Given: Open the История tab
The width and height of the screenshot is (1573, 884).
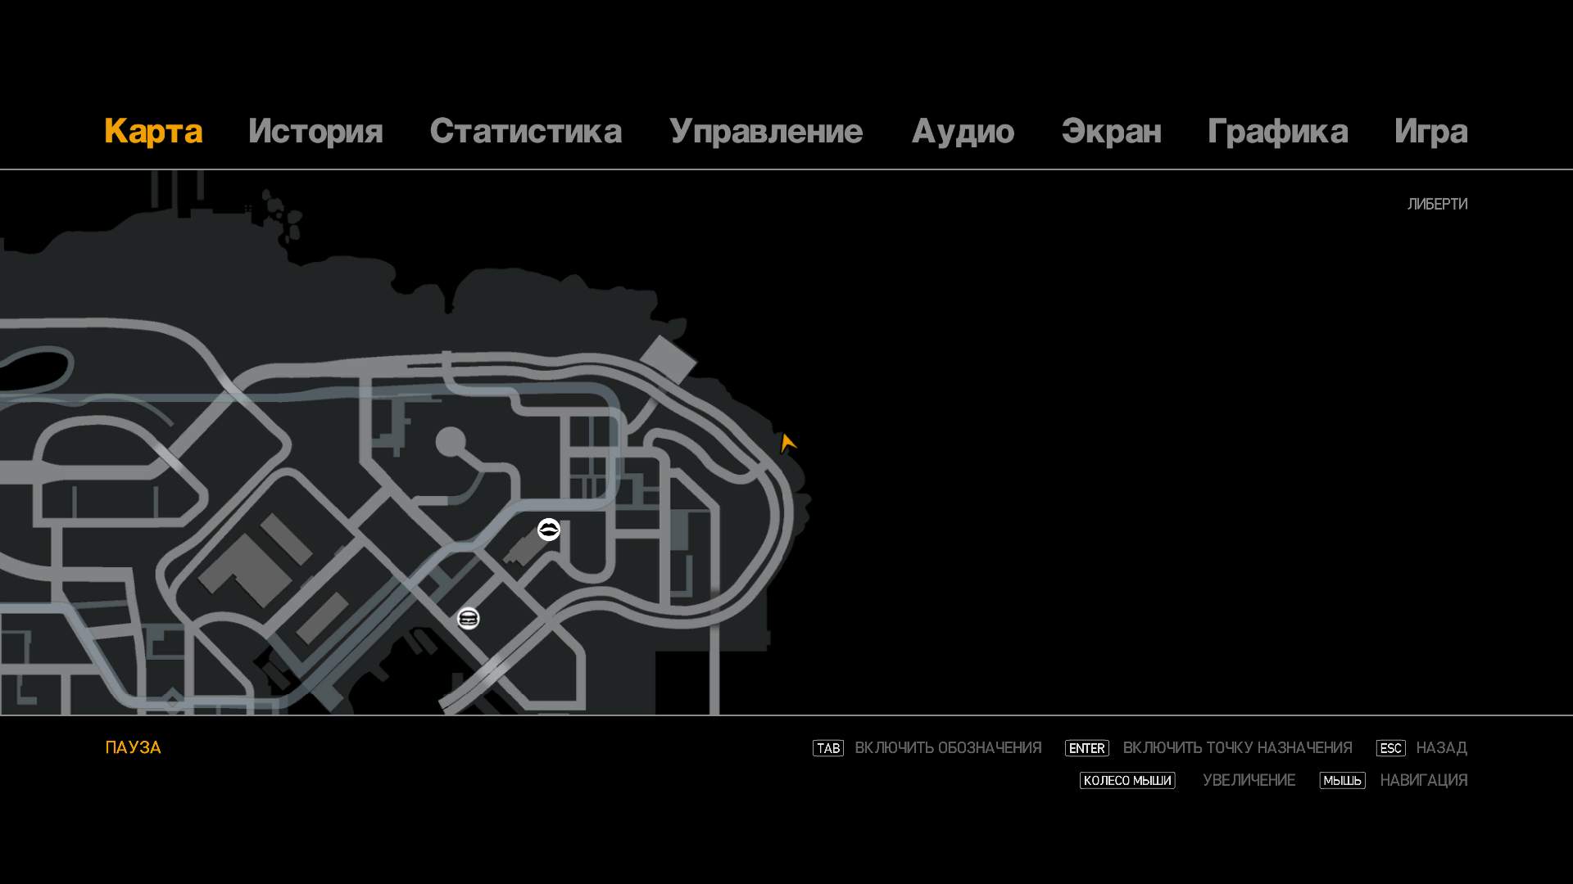Looking at the screenshot, I should coord(315,132).
